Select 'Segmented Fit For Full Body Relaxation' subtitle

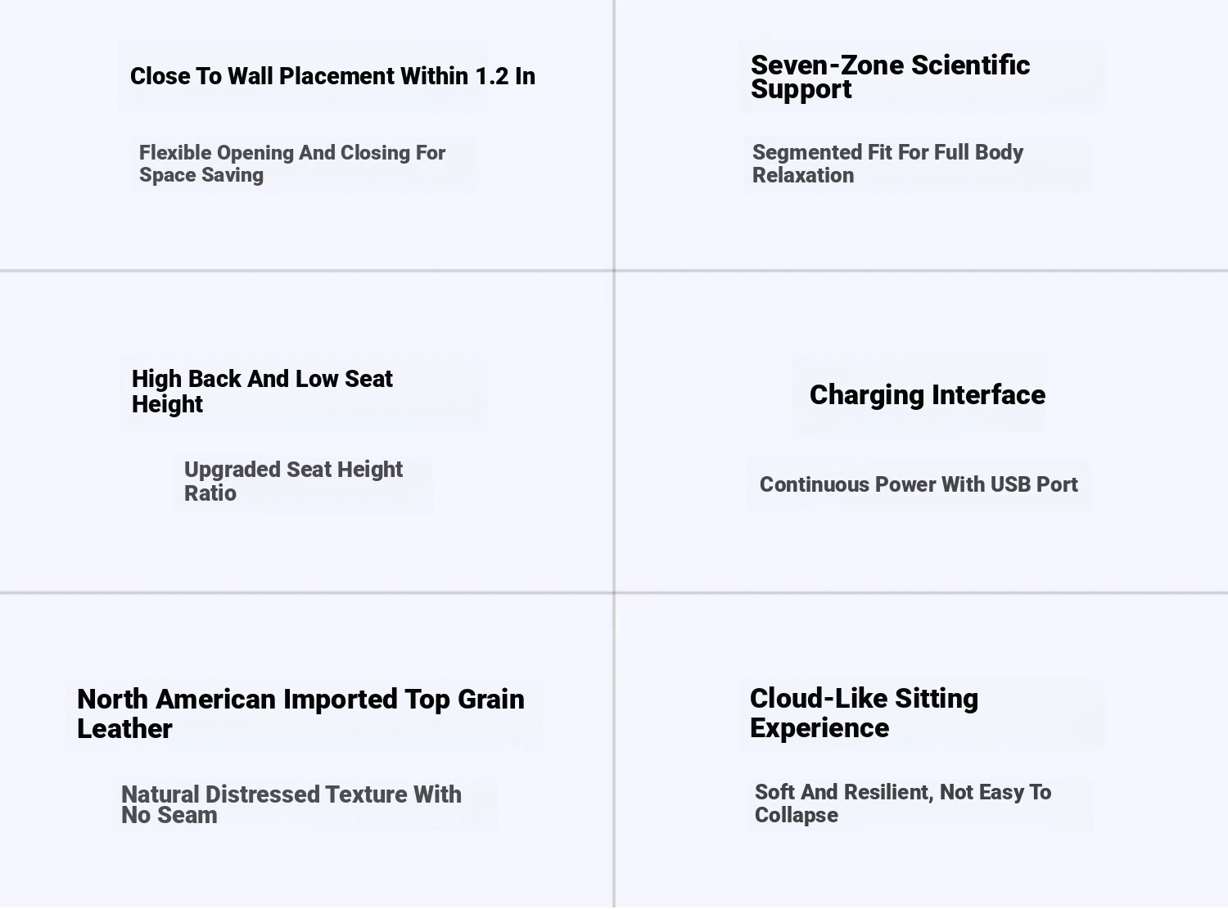(887, 164)
